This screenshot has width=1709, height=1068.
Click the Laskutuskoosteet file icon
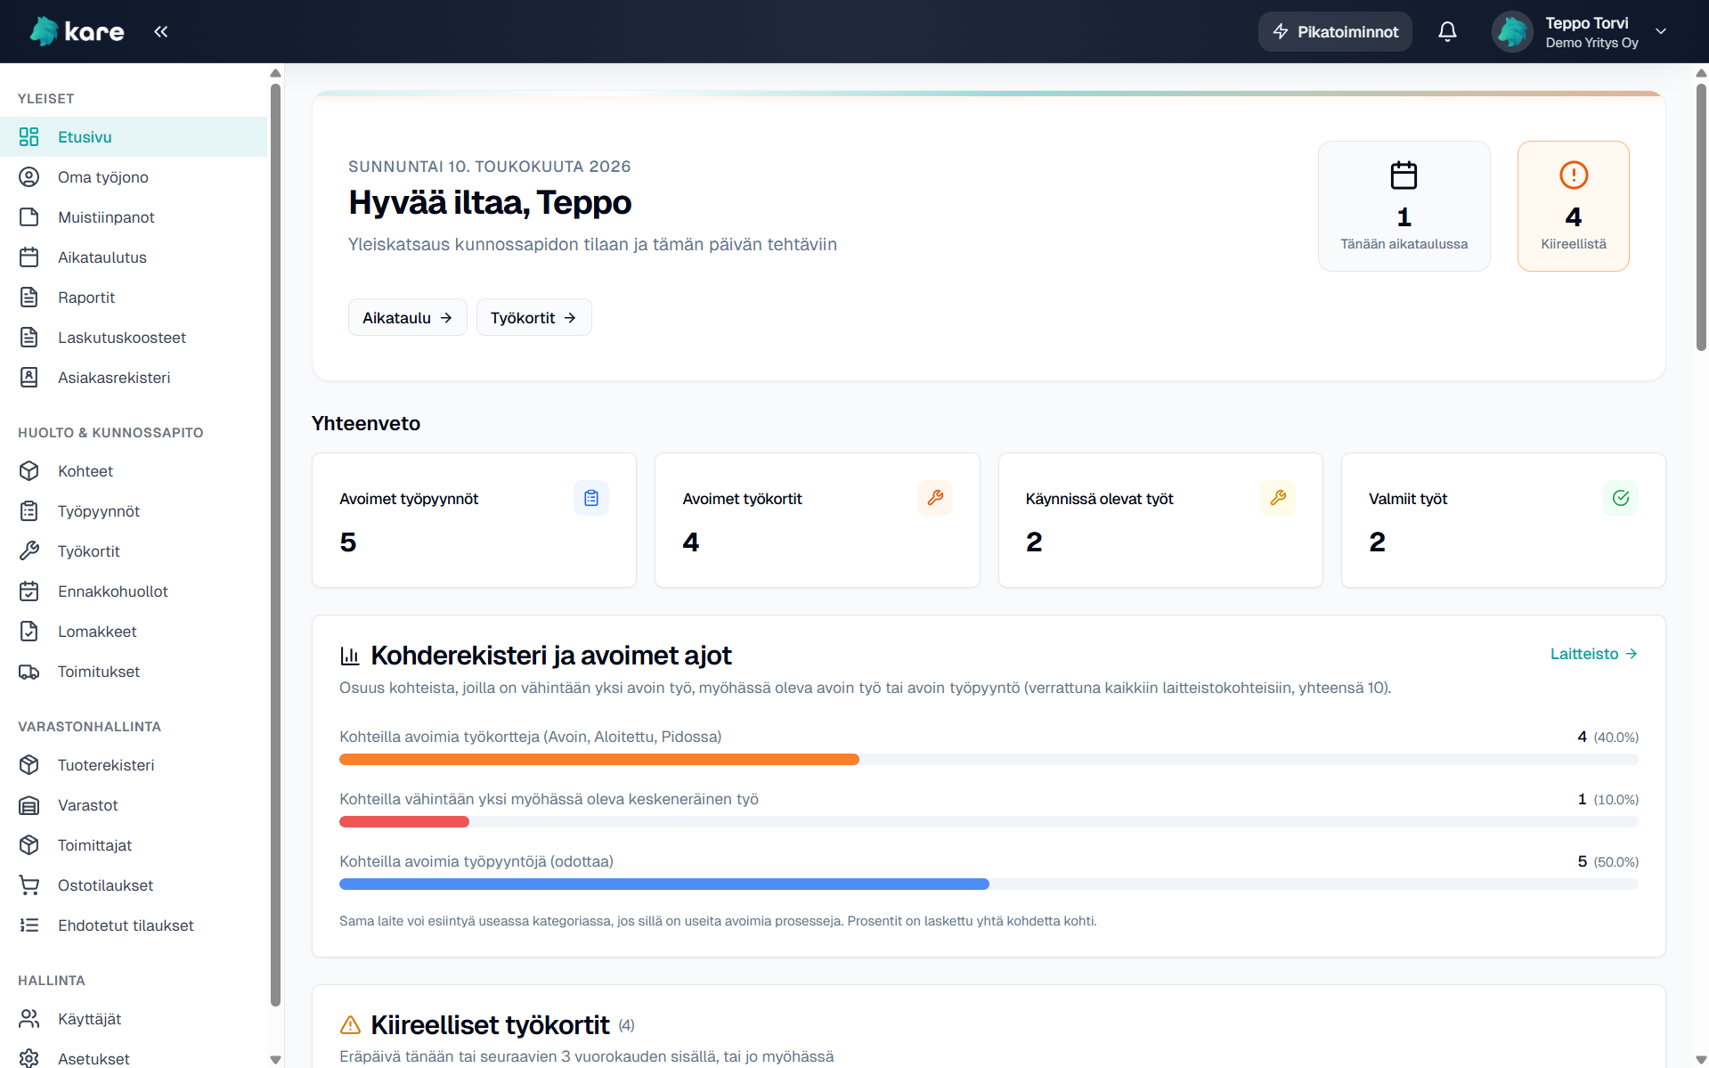click(x=29, y=337)
